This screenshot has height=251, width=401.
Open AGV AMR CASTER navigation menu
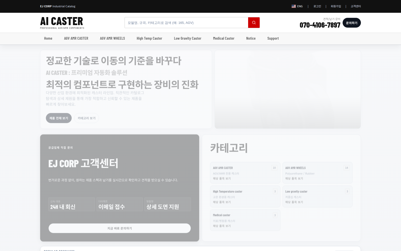point(76,38)
